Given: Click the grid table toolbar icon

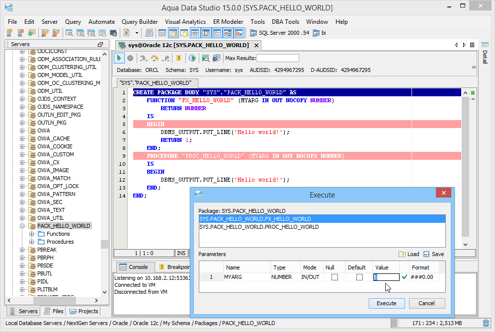Looking at the screenshot, I should [x=195, y=33].
